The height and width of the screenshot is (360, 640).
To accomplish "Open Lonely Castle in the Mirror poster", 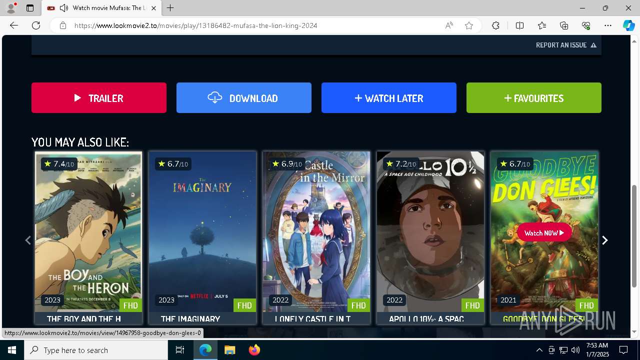I will point(316,232).
